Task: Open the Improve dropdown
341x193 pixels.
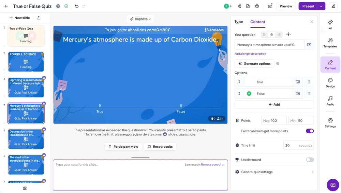Action: 140,19
